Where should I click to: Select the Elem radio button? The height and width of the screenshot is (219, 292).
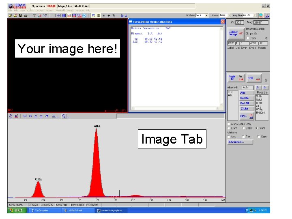pyautogui.click(x=229, y=128)
